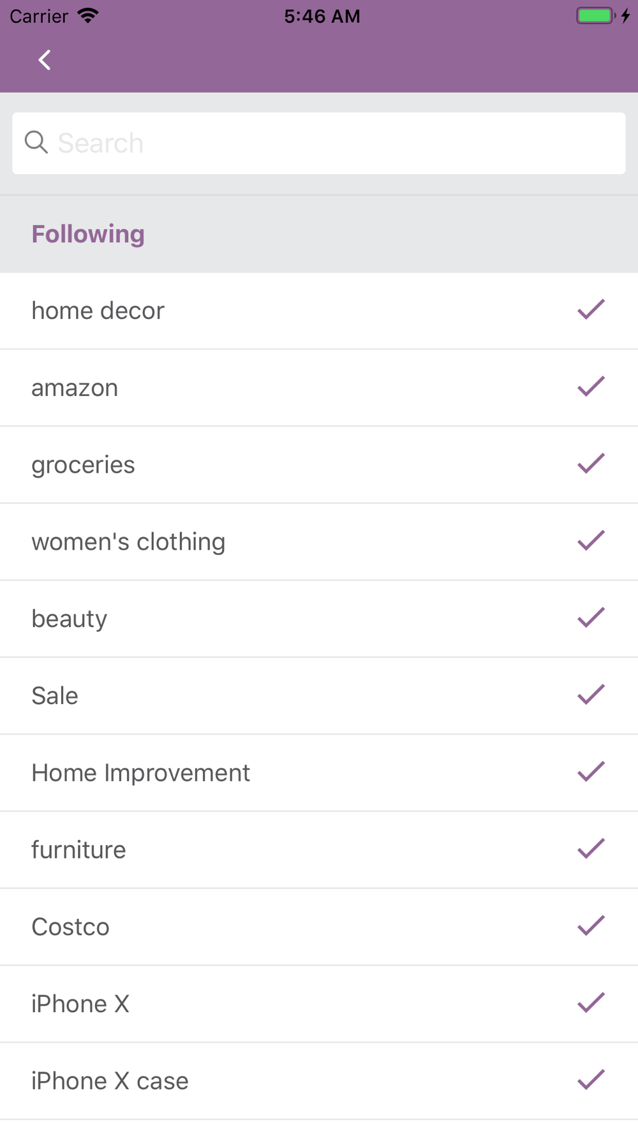Uncheck the Costco checkmark

coord(591,926)
